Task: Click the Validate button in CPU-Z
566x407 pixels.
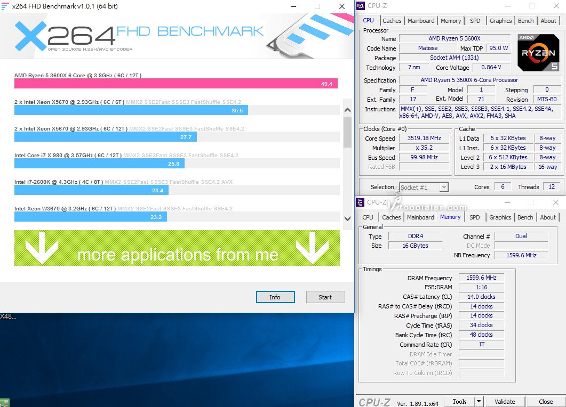Action: (x=505, y=401)
